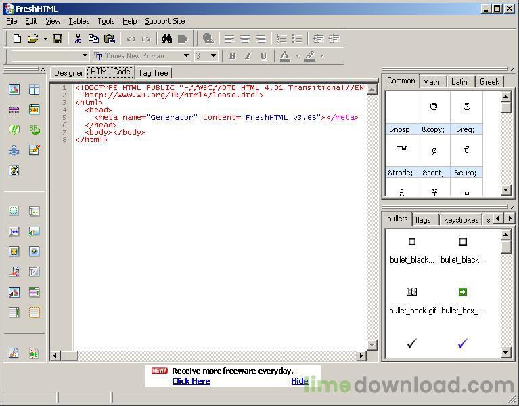Click the left align icon
The width and height of the screenshot is (519, 406).
click(x=229, y=39)
